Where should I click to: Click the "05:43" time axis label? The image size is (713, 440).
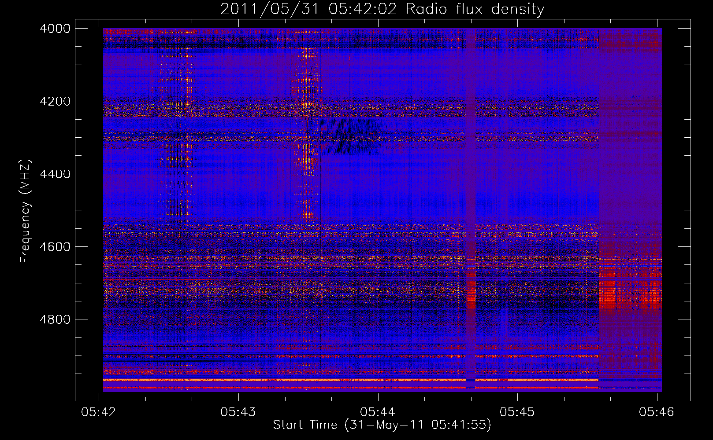(238, 412)
